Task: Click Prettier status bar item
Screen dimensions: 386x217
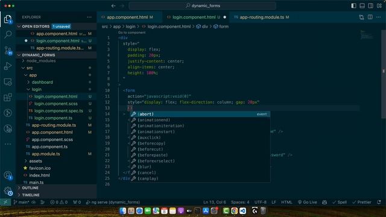Action: (362, 203)
